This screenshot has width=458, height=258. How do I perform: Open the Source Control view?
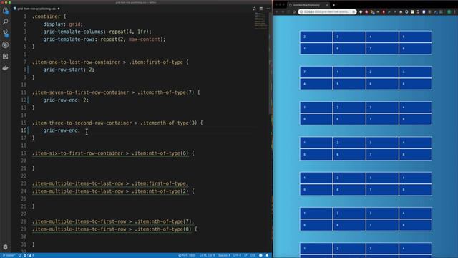(x=5, y=33)
